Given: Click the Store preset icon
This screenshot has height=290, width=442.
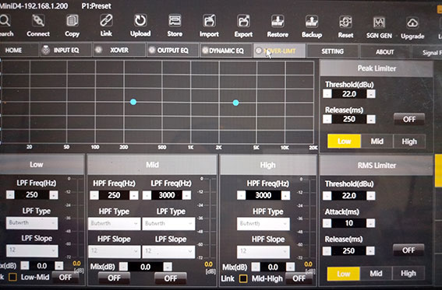Looking at the screenshot, I should click(175, 21).
